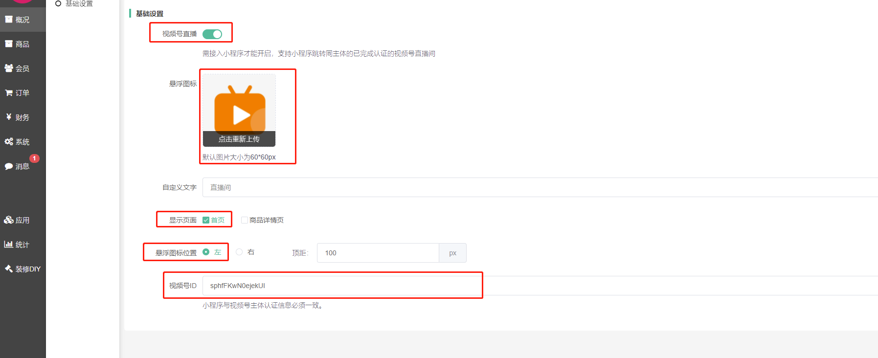Open the 系统 gears settings icon
The width and height of the screenshot is (878, 358).
point(9,142)
